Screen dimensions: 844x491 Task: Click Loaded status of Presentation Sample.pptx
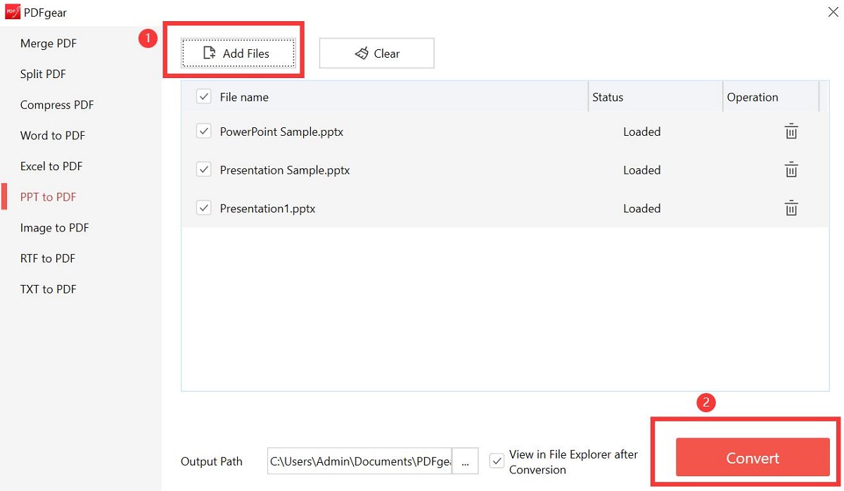click(641, 170)
